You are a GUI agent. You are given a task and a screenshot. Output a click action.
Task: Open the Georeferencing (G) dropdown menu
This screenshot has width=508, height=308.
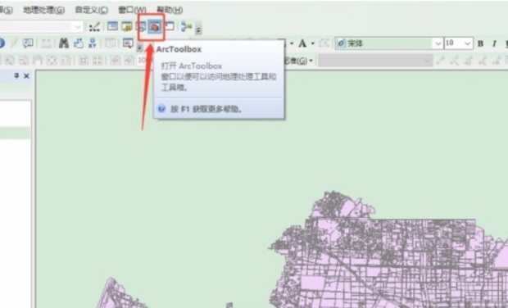point(299,61)
